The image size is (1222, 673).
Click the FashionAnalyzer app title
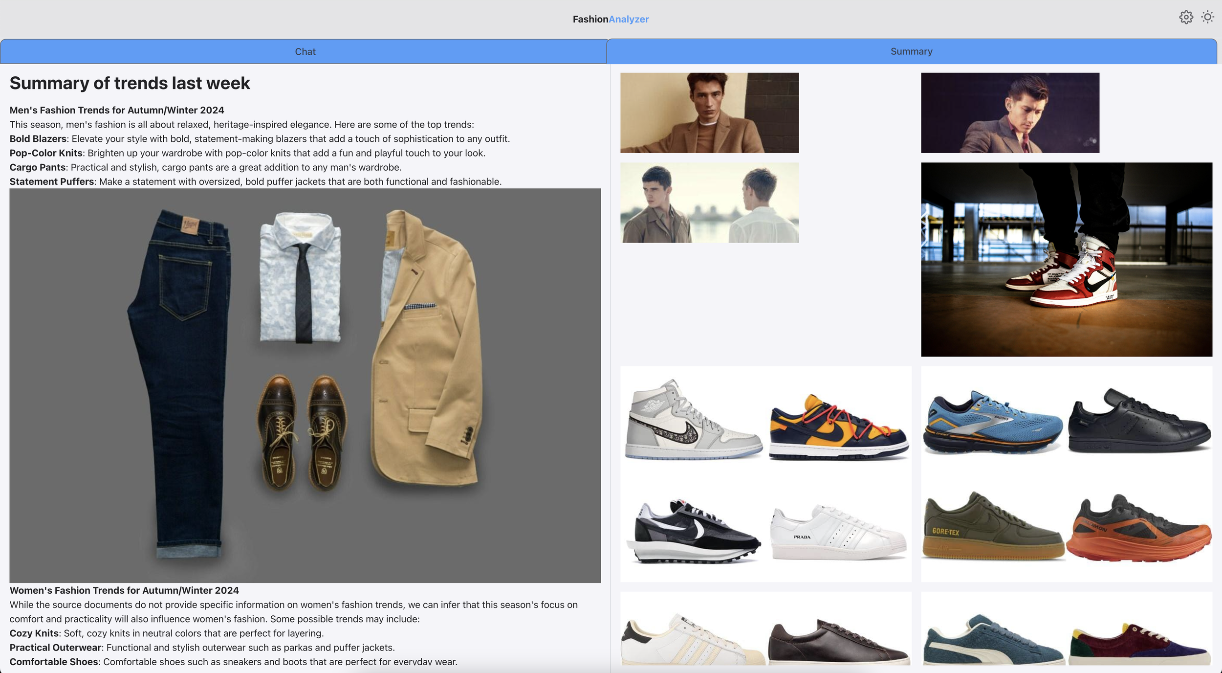tap(611, 19)
